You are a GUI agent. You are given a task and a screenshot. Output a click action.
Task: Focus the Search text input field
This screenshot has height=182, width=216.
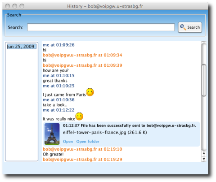(x=101, y=27)
